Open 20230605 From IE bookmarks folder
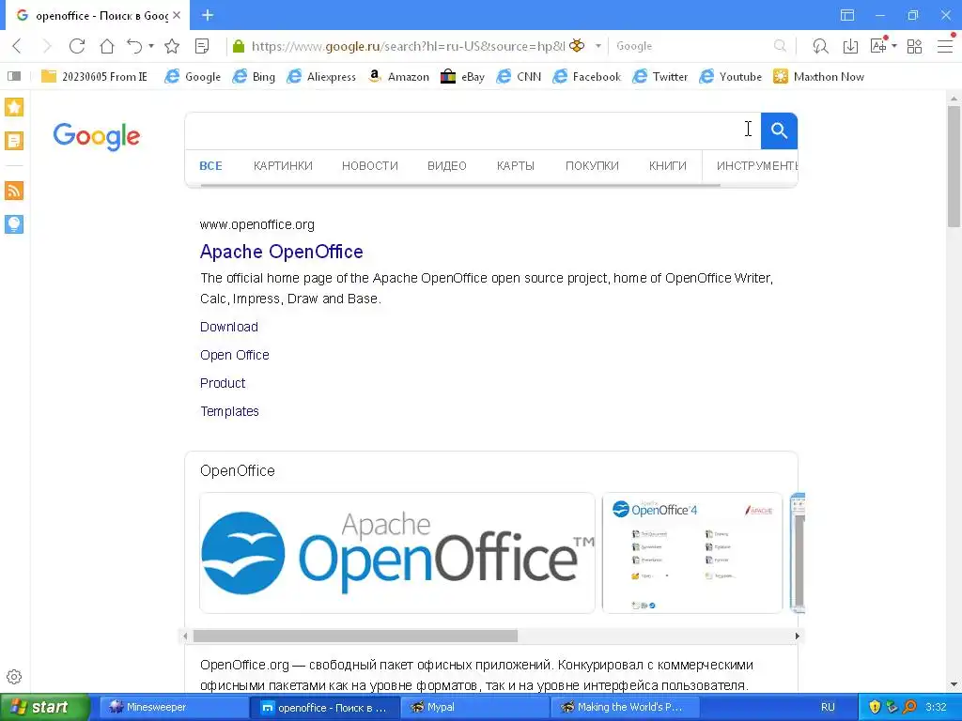This screenshot has height=721, width=962. click(94, 77)
